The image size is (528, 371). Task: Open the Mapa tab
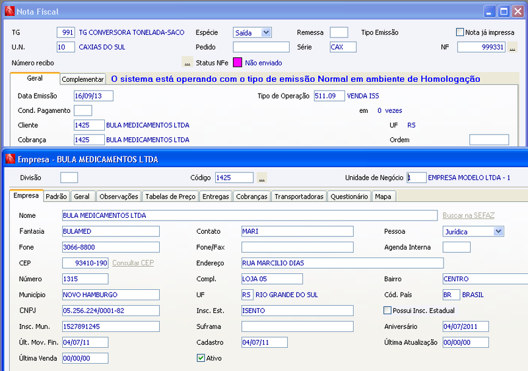click(x=383, y=197)
